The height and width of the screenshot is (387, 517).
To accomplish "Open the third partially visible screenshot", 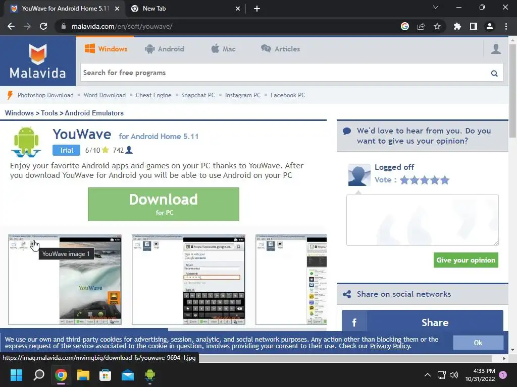I will (291, 280).
